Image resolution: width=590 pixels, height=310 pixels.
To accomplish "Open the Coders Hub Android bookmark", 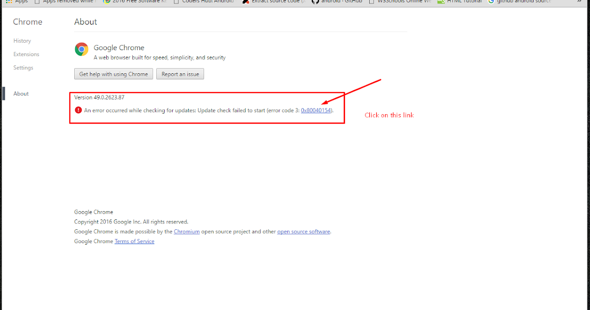I will point(204,2).
